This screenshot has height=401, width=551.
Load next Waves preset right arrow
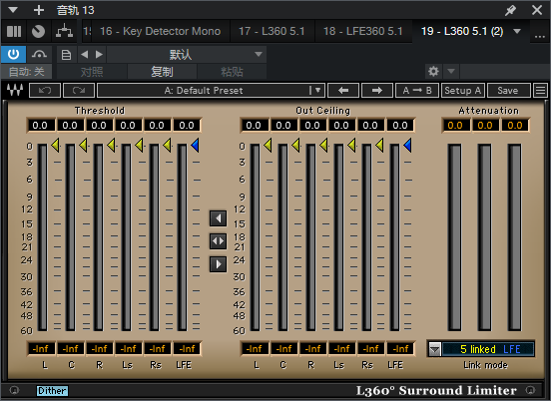click(x=377, y=91)
